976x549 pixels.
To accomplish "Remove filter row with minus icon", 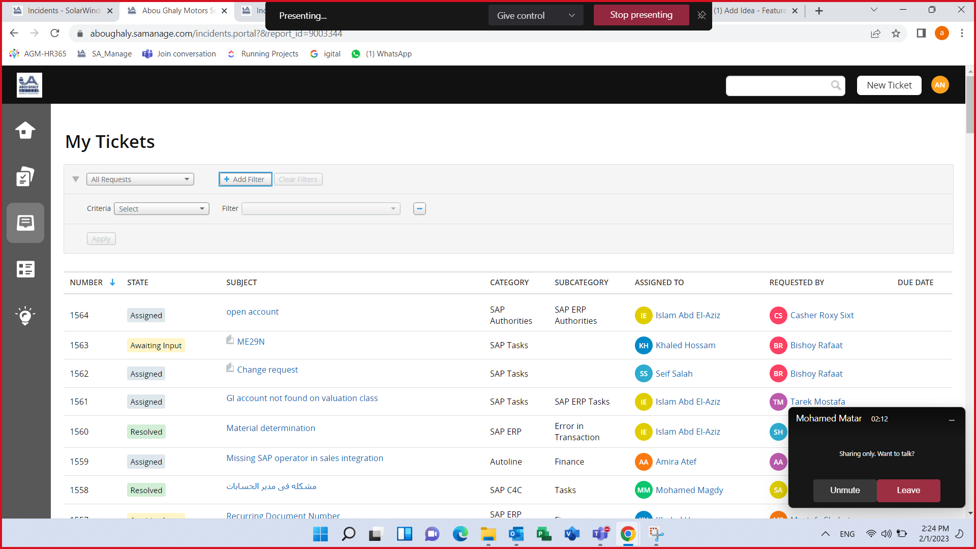I will click(x=419, y=209).
